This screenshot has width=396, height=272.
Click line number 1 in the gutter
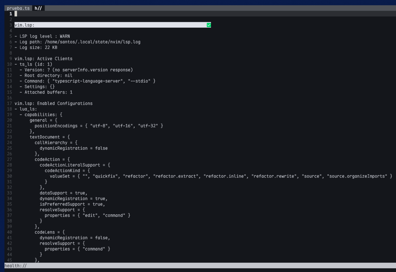tap(11, 14)
